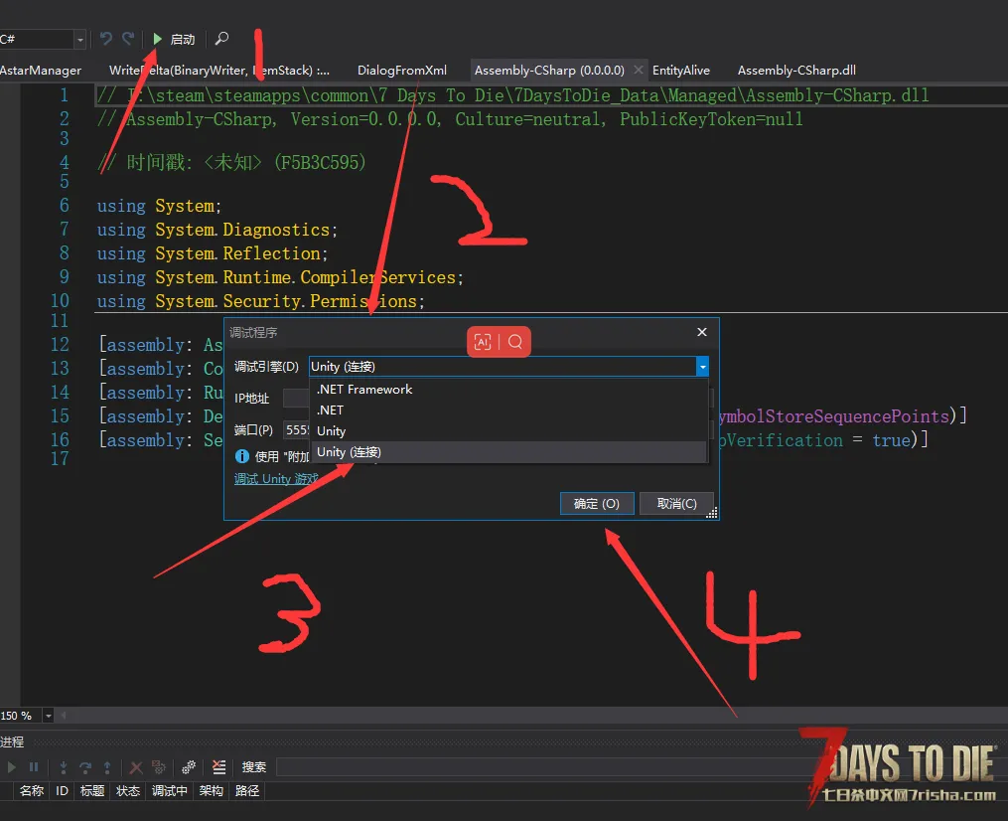The image size is (1008, 821).
Task: Click the red-marked list icon near 搜索
Action: pos(219,767)
